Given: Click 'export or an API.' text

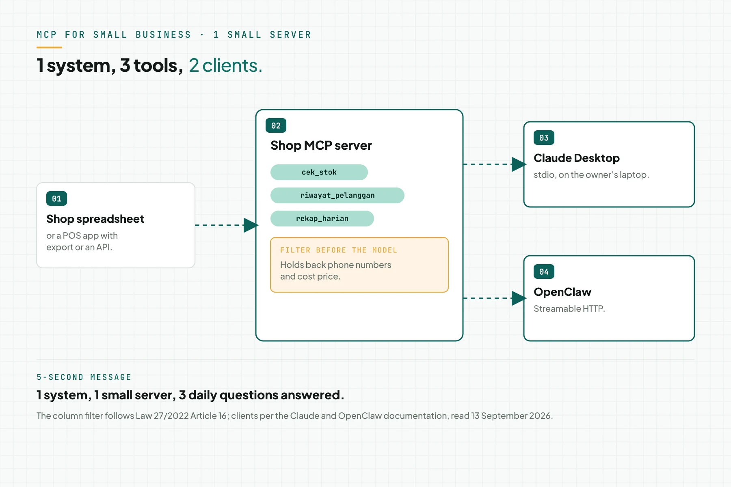Looking at the screenshot, I should click(79, 247).
